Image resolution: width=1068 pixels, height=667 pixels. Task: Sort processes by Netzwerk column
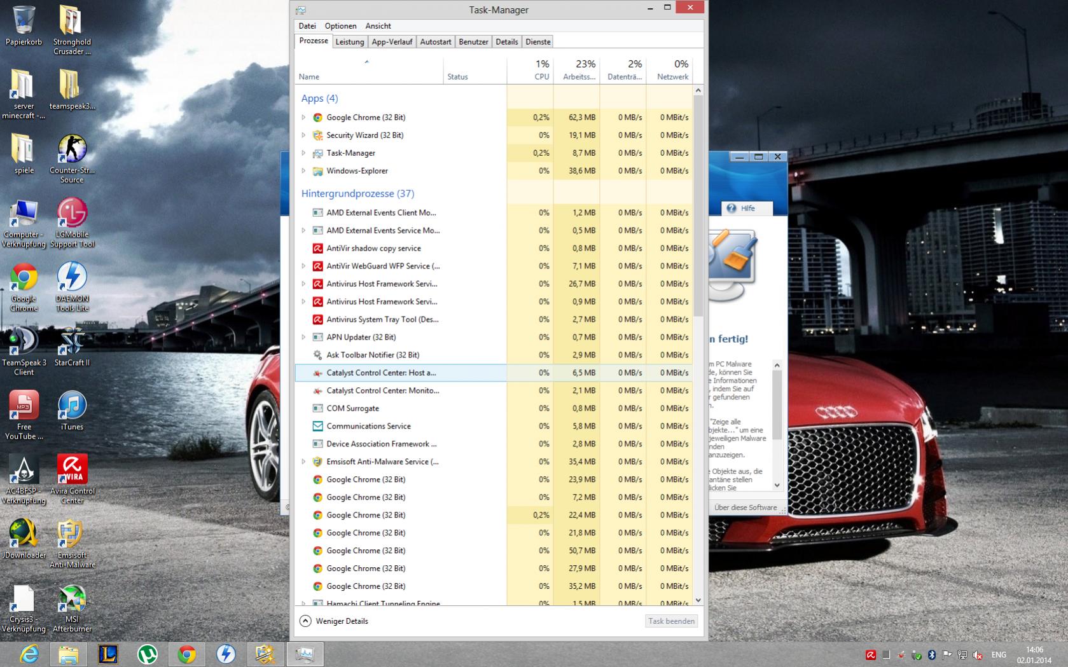click(670, 70)
